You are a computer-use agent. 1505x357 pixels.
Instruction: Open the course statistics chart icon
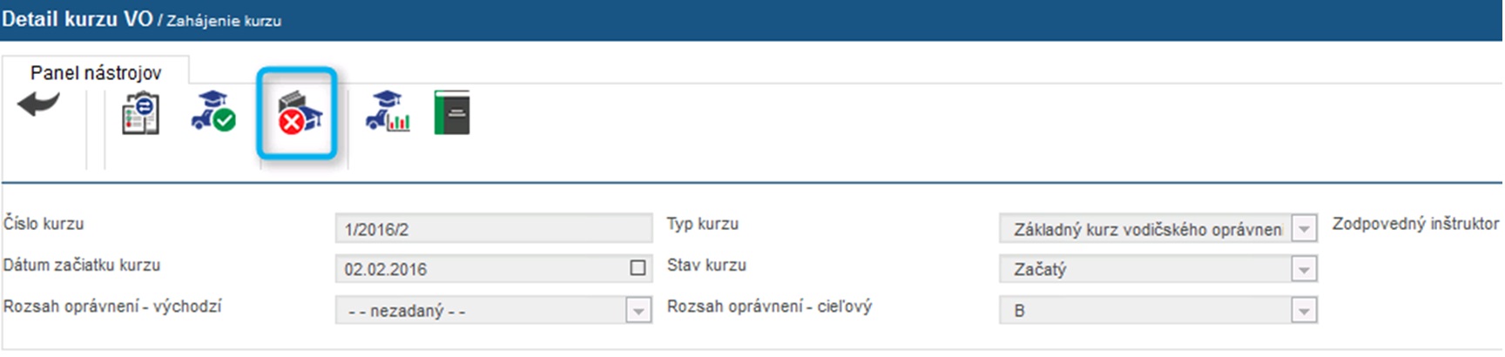388,111
